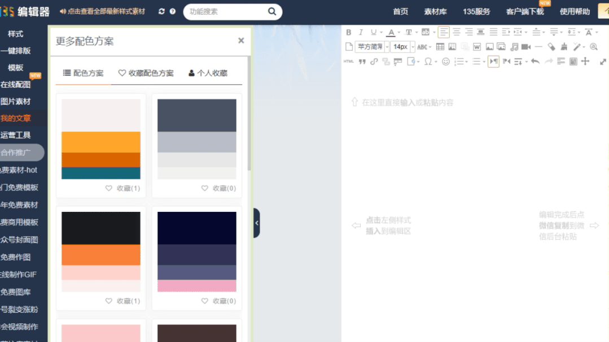Pick the pink stripe in navy palette

[197, 286]
